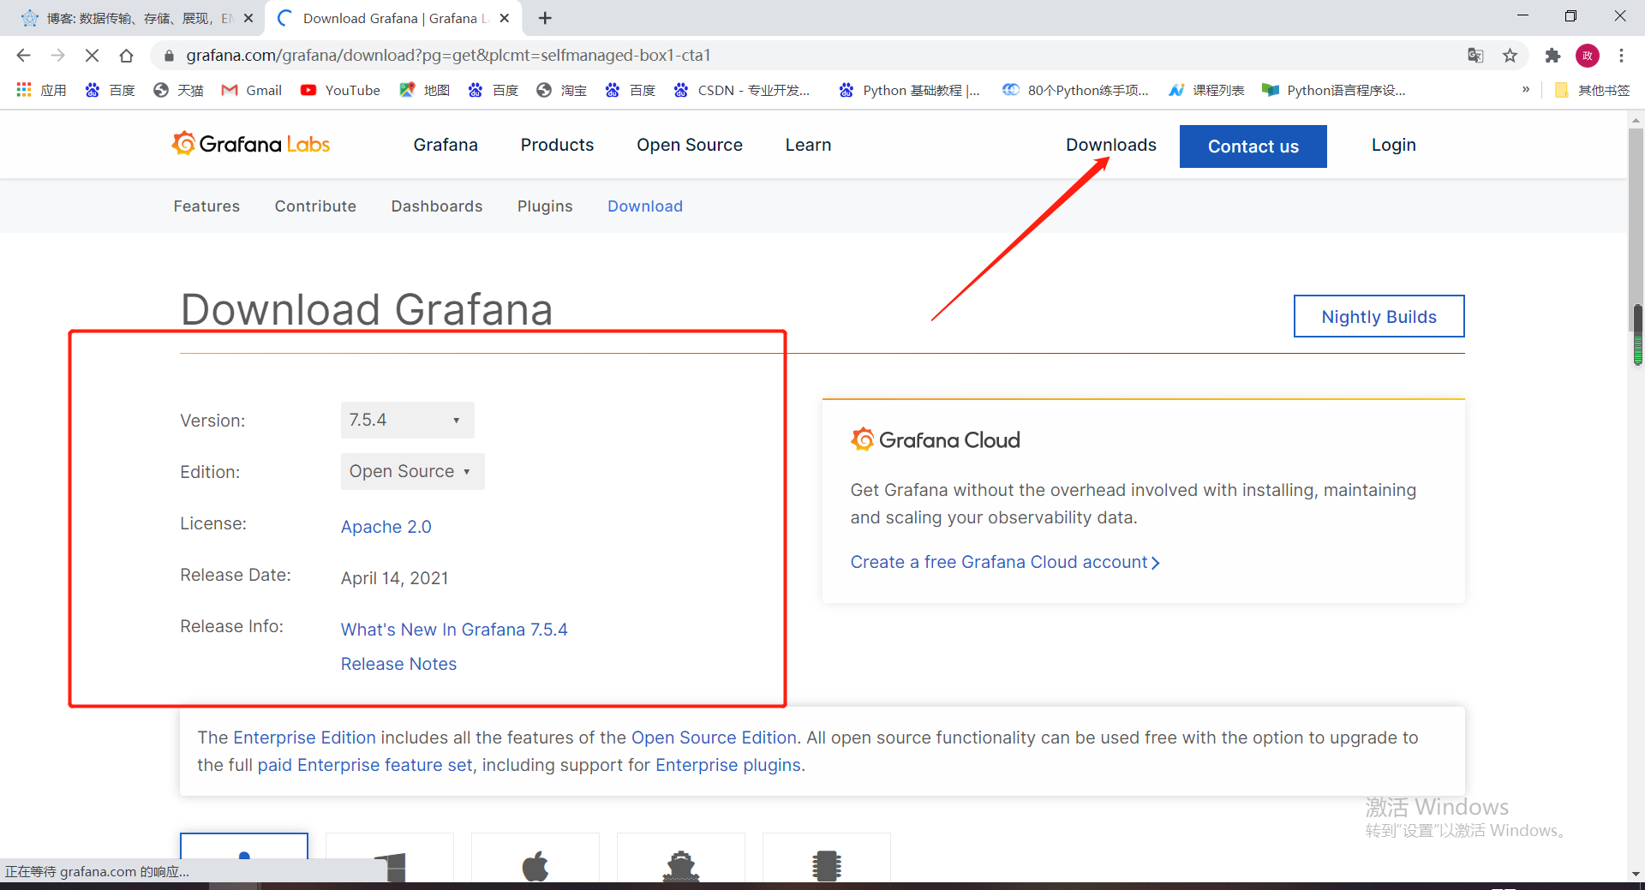Open the Contribute sub-navigation tab
1645x890 pixels.
pos(315,206)
